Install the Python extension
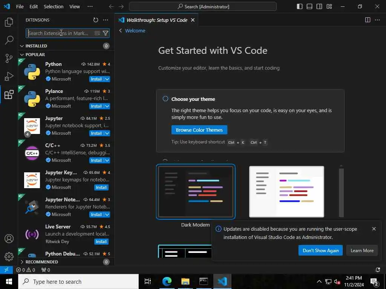The width and height of the screenshot is (386, 289). coord(96,79)
